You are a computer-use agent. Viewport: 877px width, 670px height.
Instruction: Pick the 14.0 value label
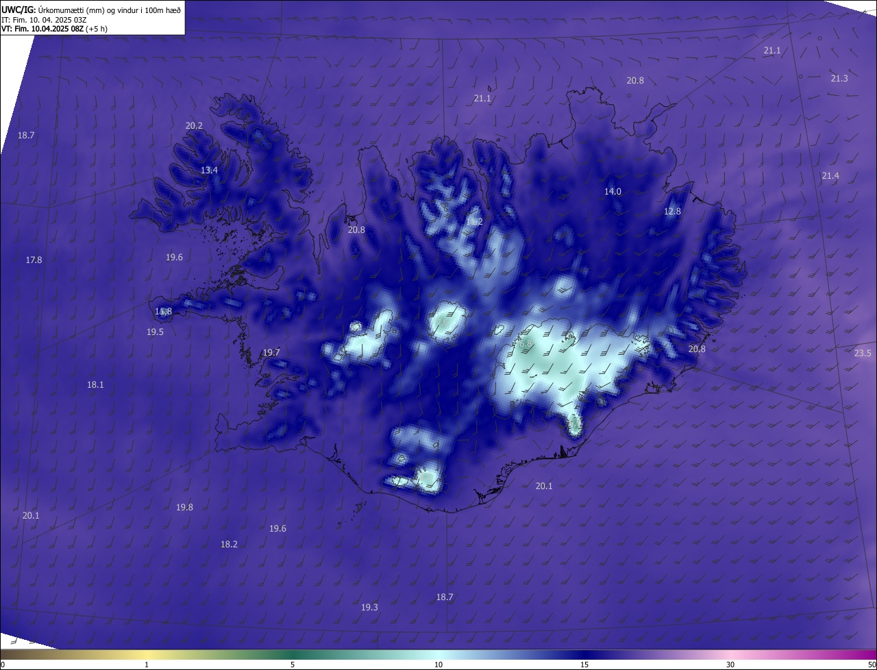[x=613, y=191]
